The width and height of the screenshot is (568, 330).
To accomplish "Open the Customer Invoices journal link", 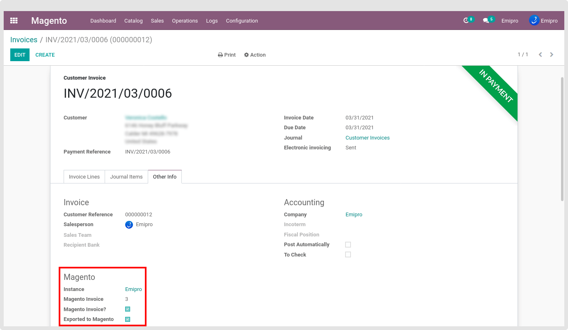I will [x=367, y=137].
